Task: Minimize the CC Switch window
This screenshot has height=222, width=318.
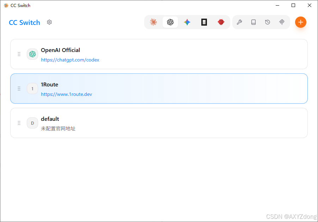Action: [277, 6]
